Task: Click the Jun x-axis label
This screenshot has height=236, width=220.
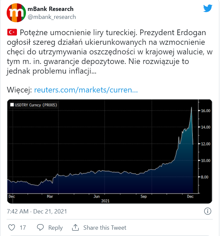Action: pyautogui.click(x=97, y=197)
